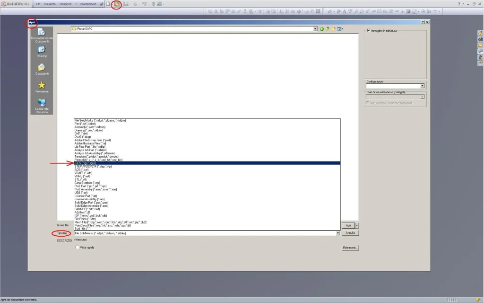Open Documenti recenti in the places bar
Screen dimensions: 484x303
(42, 36)
